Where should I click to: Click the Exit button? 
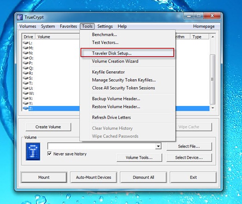coord(193,177)
